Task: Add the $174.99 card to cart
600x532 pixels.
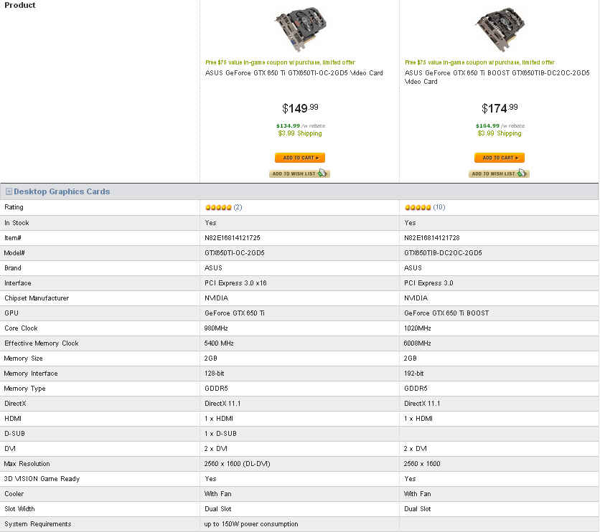Action: [499, 158]
